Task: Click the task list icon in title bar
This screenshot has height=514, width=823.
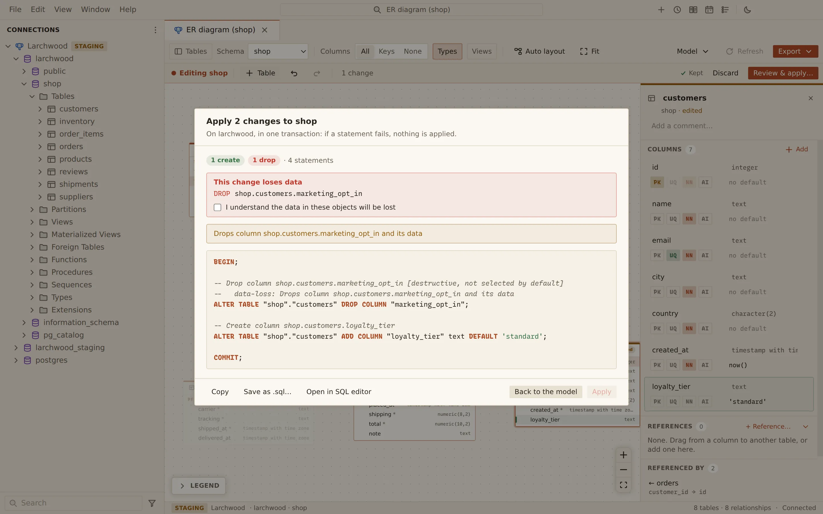Action: pos(725,9)
